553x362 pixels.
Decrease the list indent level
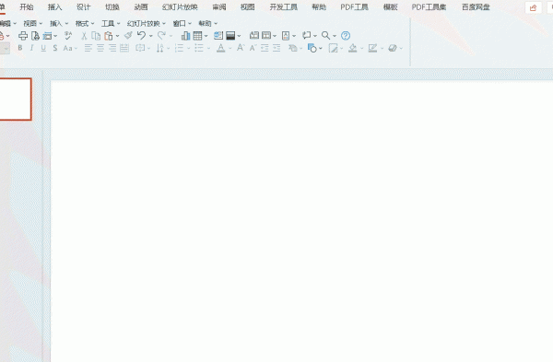[x=265, y=48]
